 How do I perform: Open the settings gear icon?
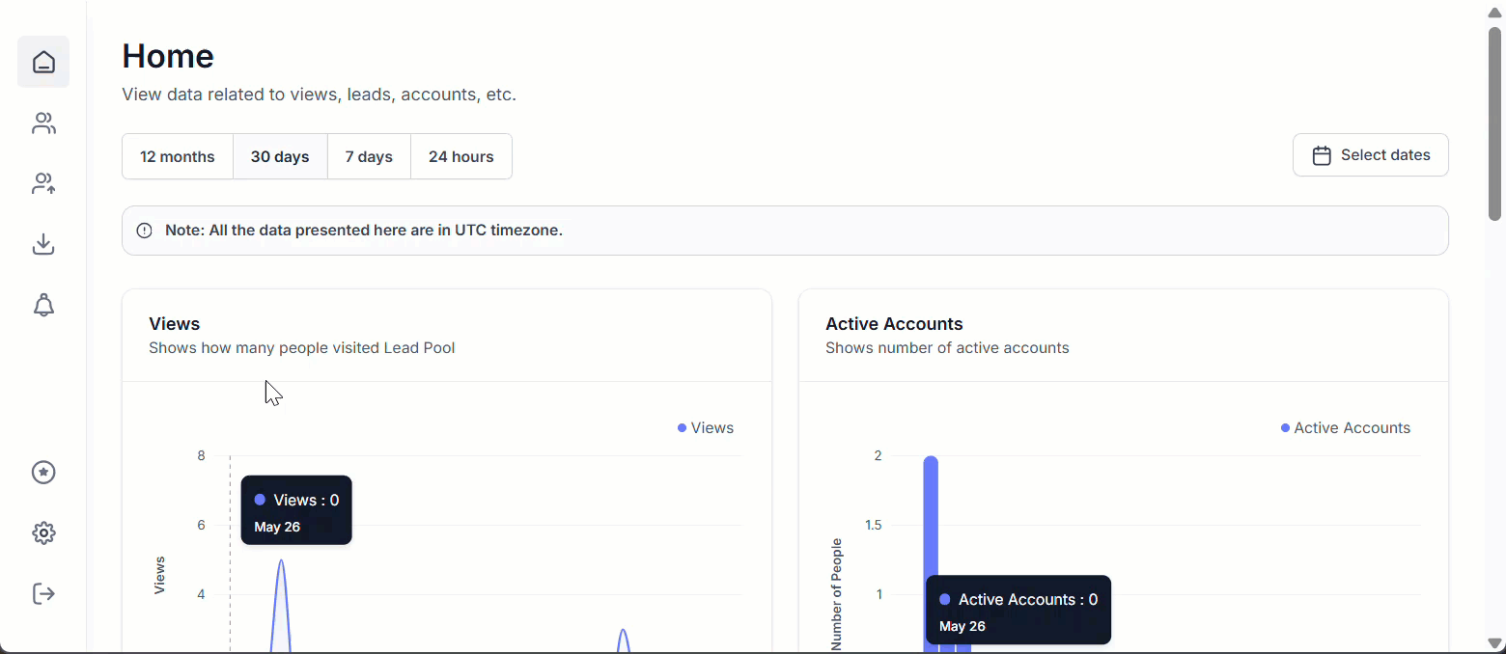[x=43, y=532]
